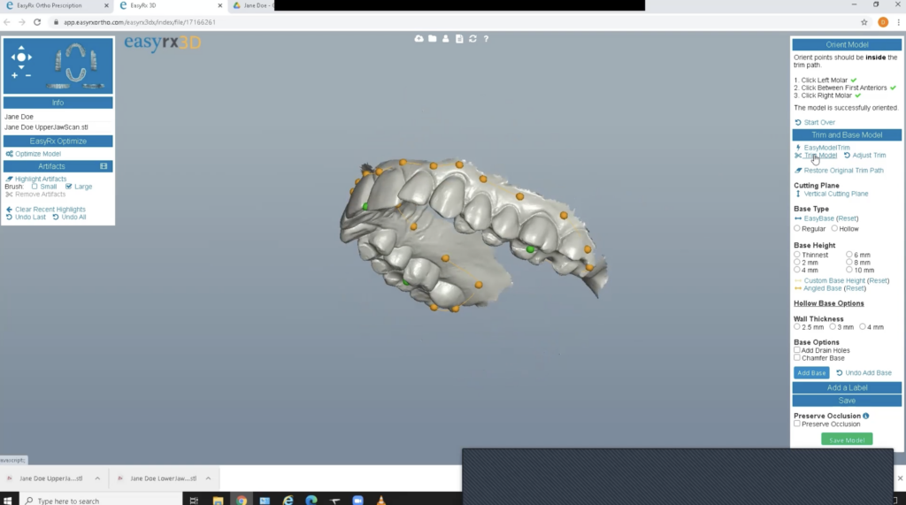Select the Hollow base type radio
906x505 pixels.
[x=834, y=229]
